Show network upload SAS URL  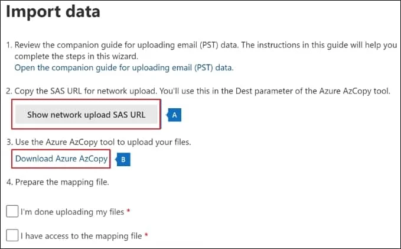(x=86, y=114)
